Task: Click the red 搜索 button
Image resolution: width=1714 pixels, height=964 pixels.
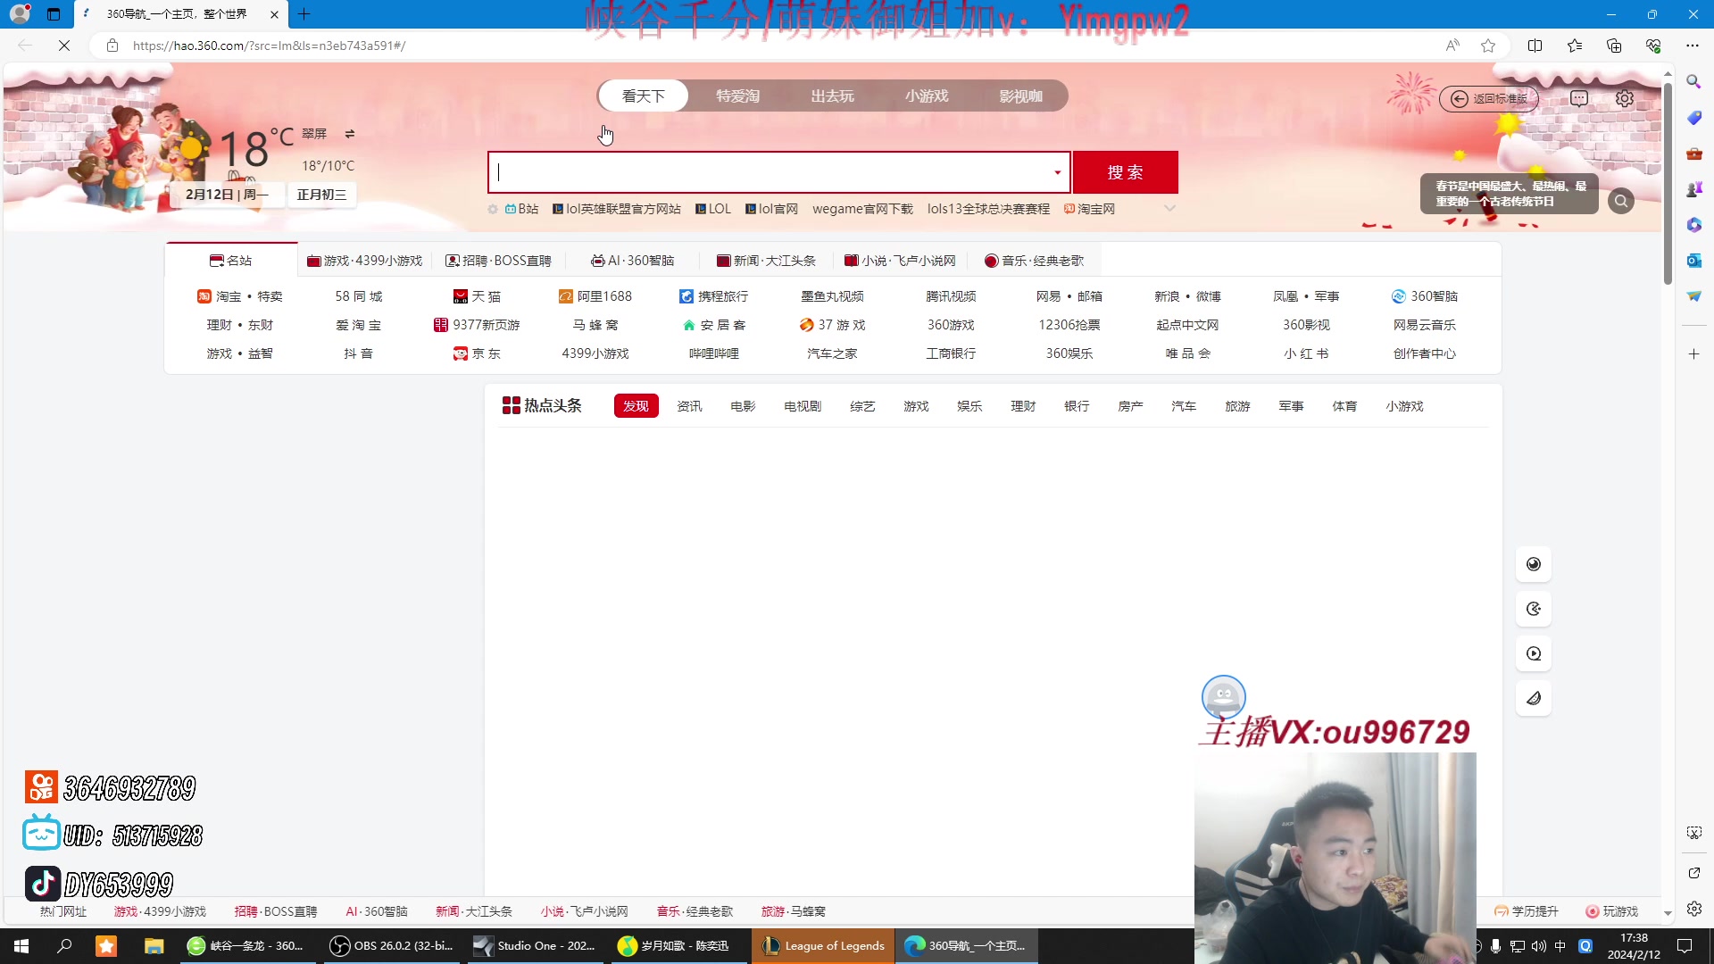Action: [x=1125, y=171]
